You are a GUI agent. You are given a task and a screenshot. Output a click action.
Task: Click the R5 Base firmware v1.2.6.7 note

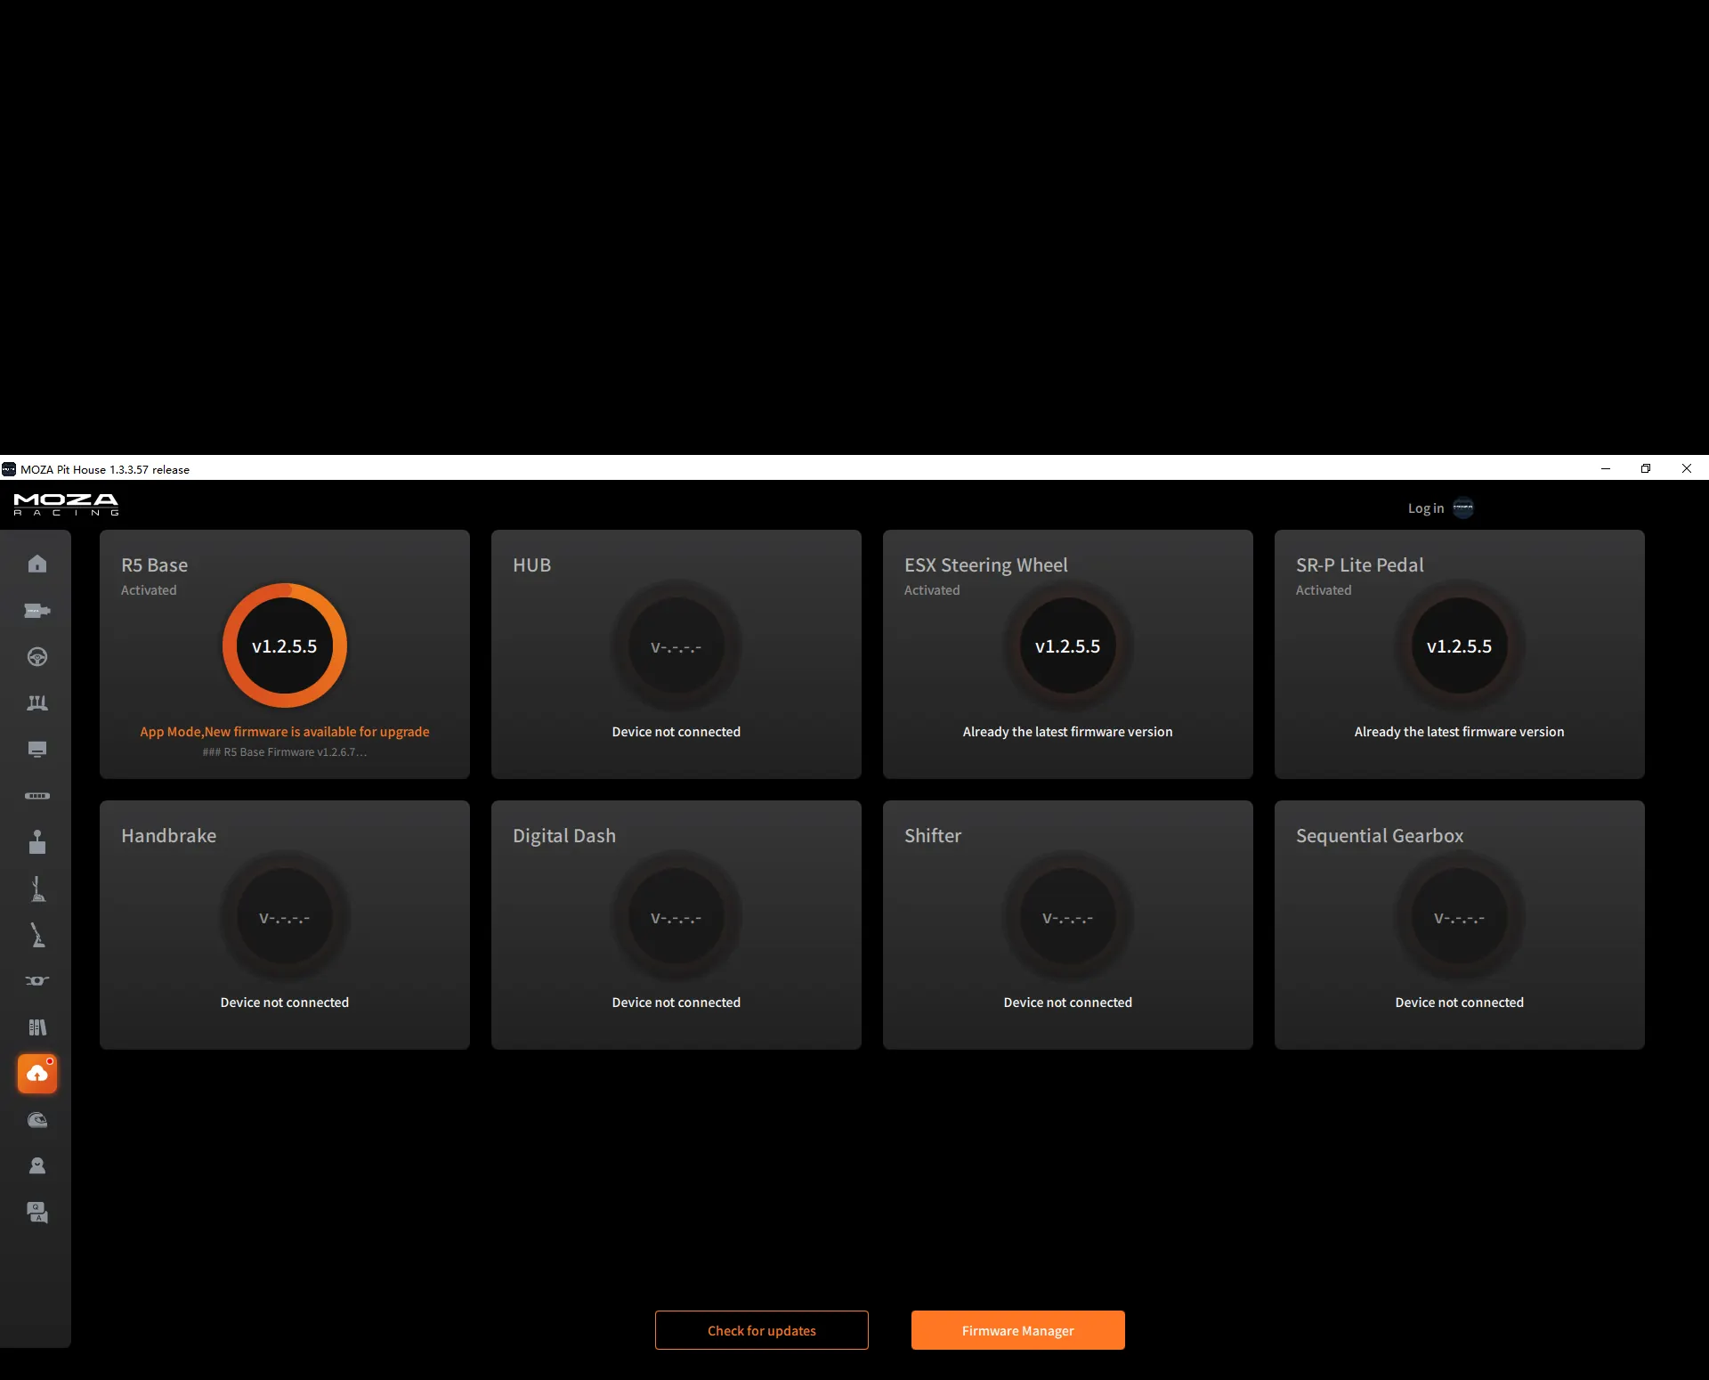[285, 752]
